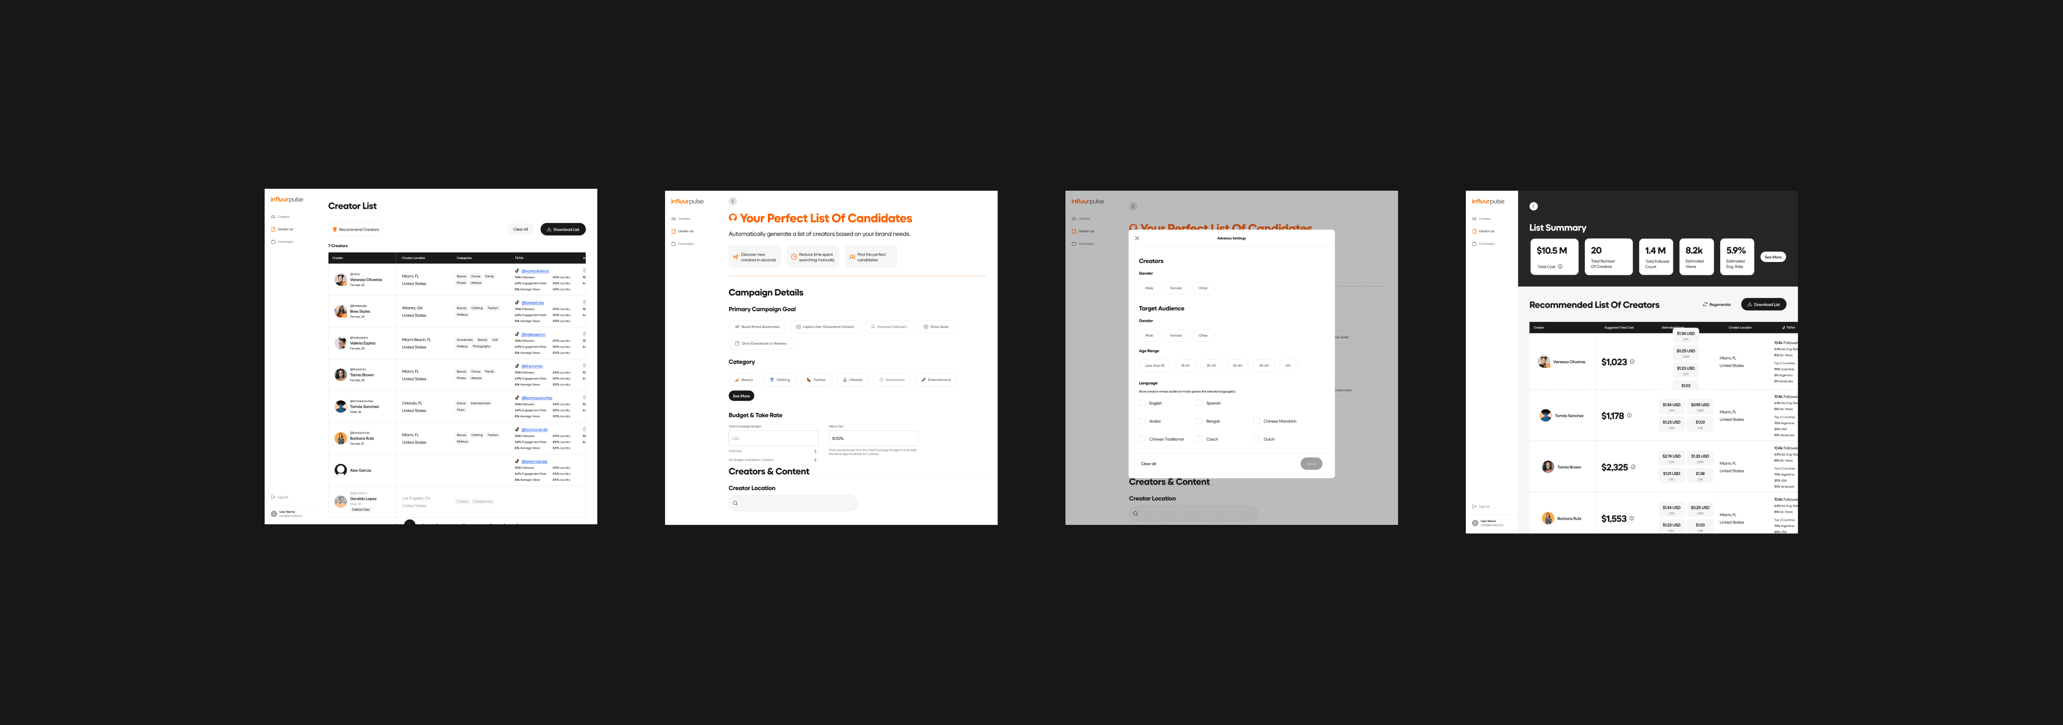Select the 25-34 age range chip
The image size is (2063, 725).
[x=1211, y=366]
